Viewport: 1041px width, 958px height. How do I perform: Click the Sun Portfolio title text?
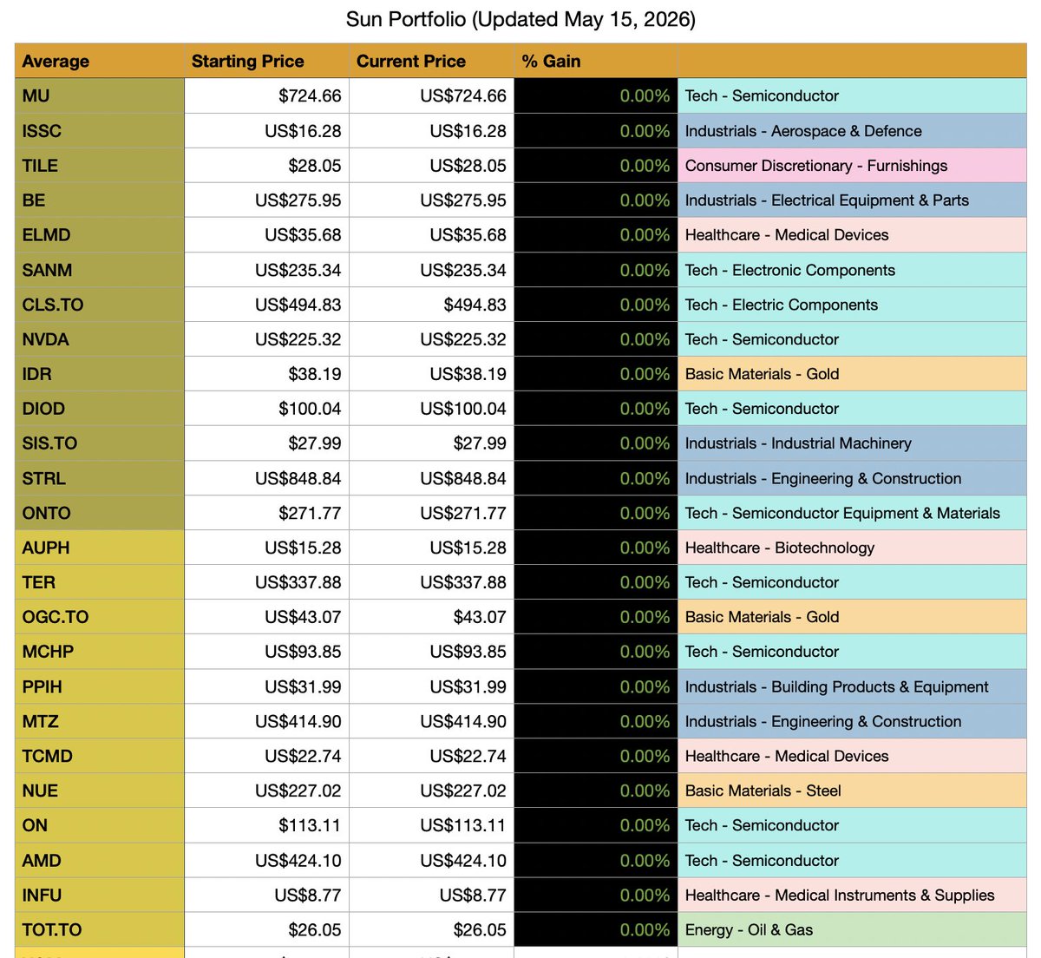click(x=520, y=19)
